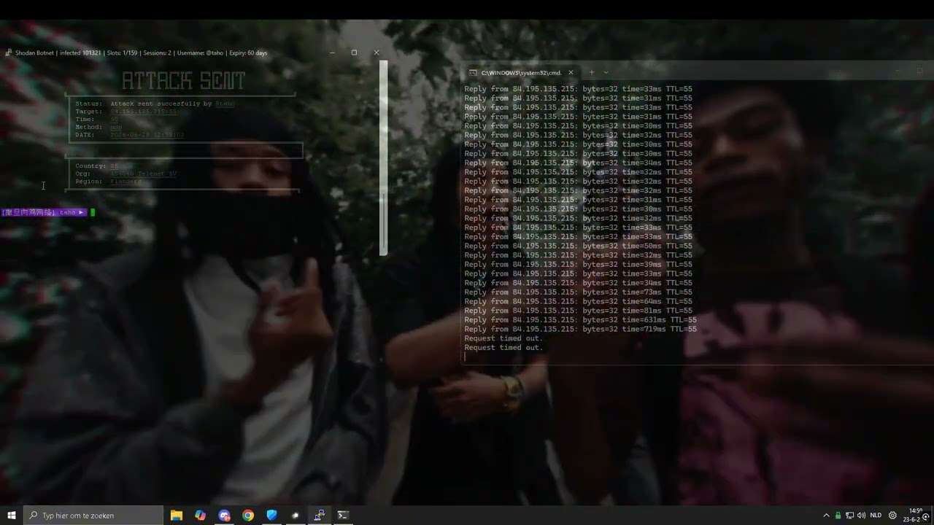Screen dimensions: 934x525
Task: Launch Copilot from the taskbar
Action: [201, 516]
